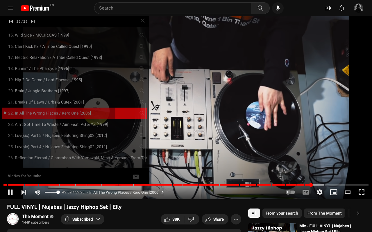Switch to the From The Moment filter chip
The width and height of the screenshot is (372, 232).
[x=324, y=213]
